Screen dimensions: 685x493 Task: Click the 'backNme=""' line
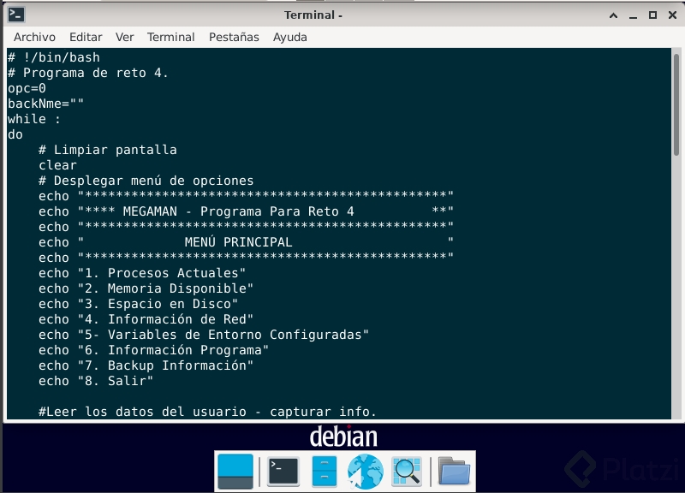[x=45, y=104]
